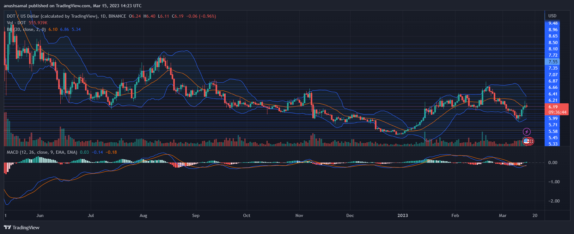Click the 9.48 label on the price axis

pyautogui.click(x=553, y=23)
